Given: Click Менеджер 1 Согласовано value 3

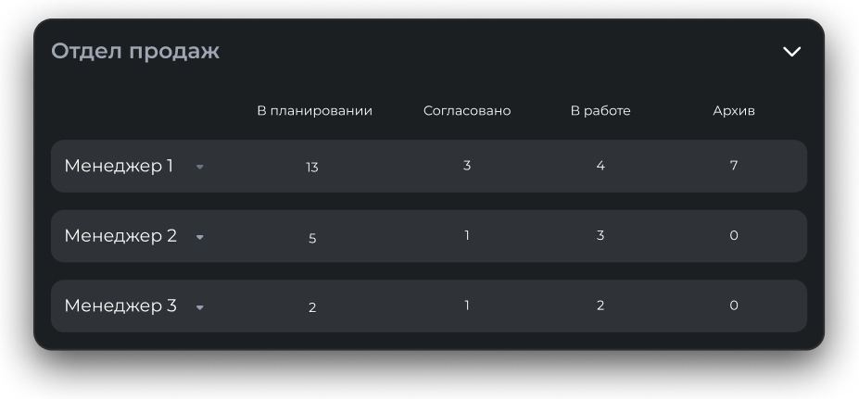Looking at the screenshot, I should pos(467,166).
